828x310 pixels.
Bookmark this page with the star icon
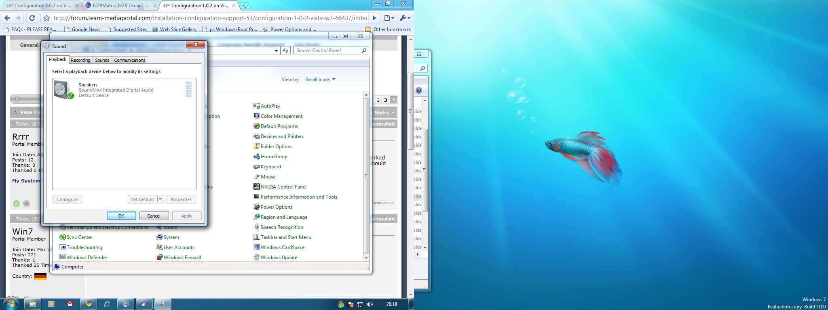[46, 18]
